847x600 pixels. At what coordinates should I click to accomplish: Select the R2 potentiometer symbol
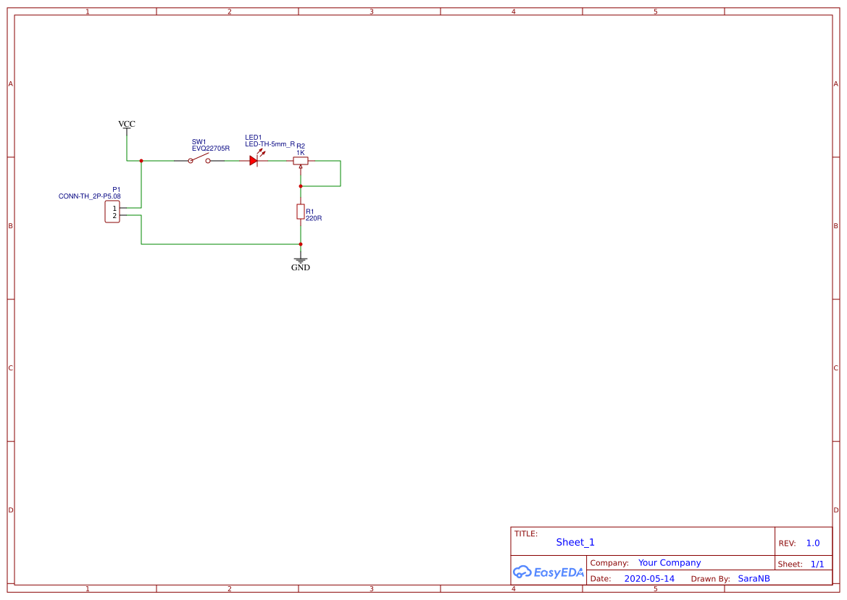(301, 161)
